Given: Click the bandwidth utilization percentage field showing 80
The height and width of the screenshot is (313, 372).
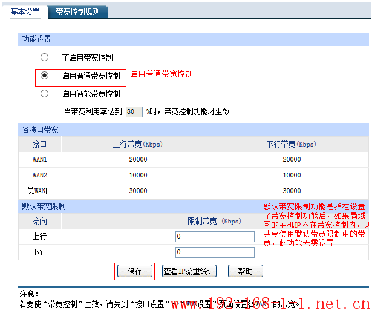Looking at the screenshot, I should (134, 111).
